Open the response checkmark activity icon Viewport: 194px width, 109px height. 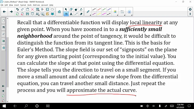point(47,14)
